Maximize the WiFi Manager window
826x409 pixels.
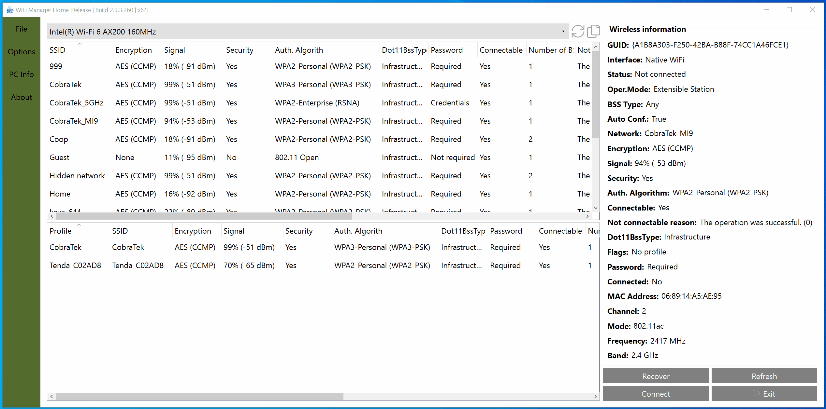point(789,10)
